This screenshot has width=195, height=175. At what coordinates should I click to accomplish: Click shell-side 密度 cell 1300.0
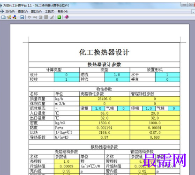105,123
